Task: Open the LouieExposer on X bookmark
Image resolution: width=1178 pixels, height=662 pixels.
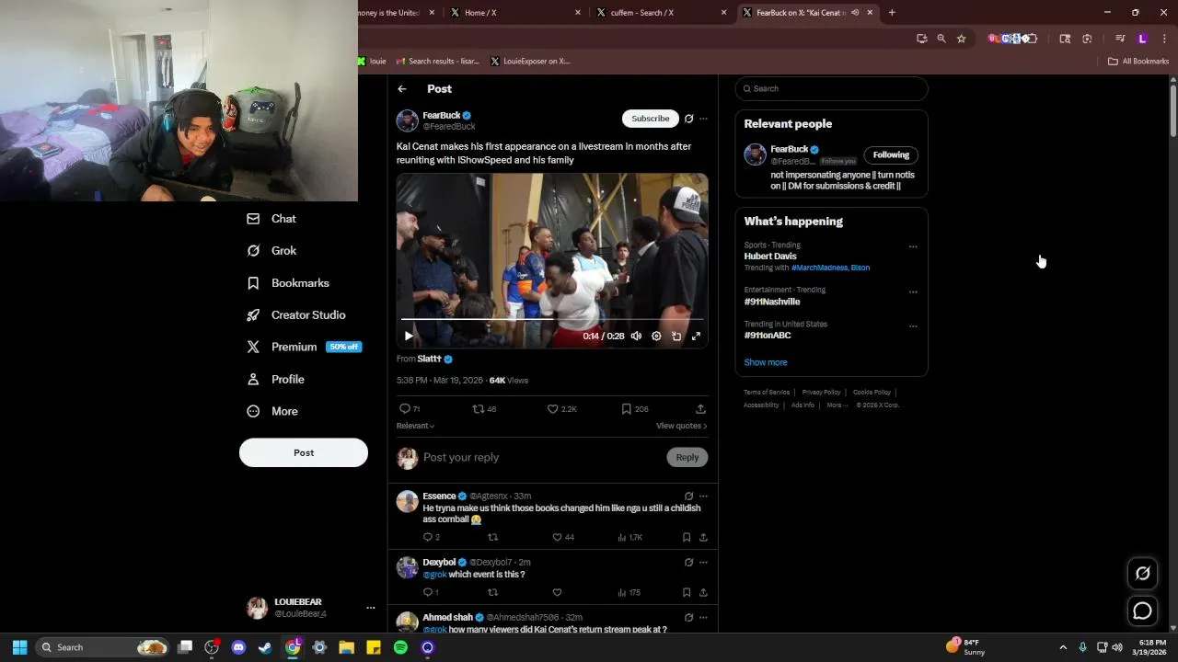Action: pyautogui.click(x=530, y=62)
